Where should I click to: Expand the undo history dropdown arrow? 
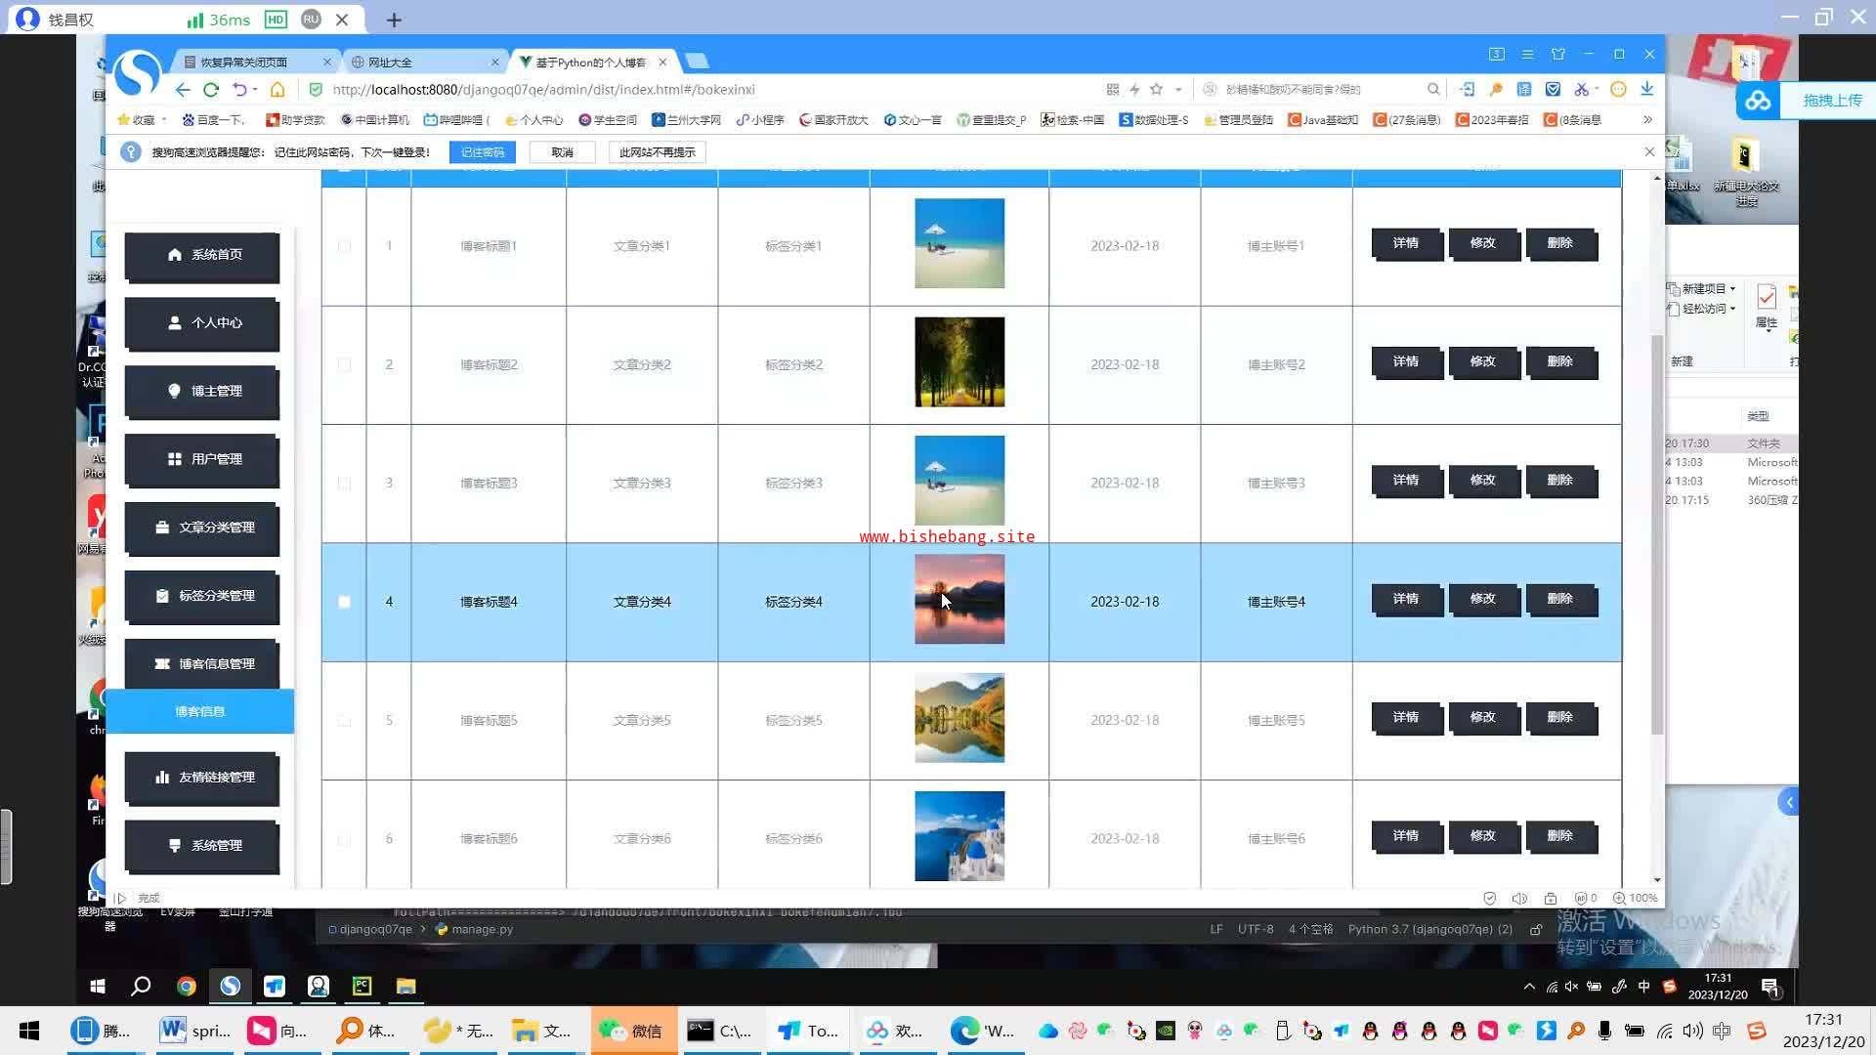pos(255,89)
